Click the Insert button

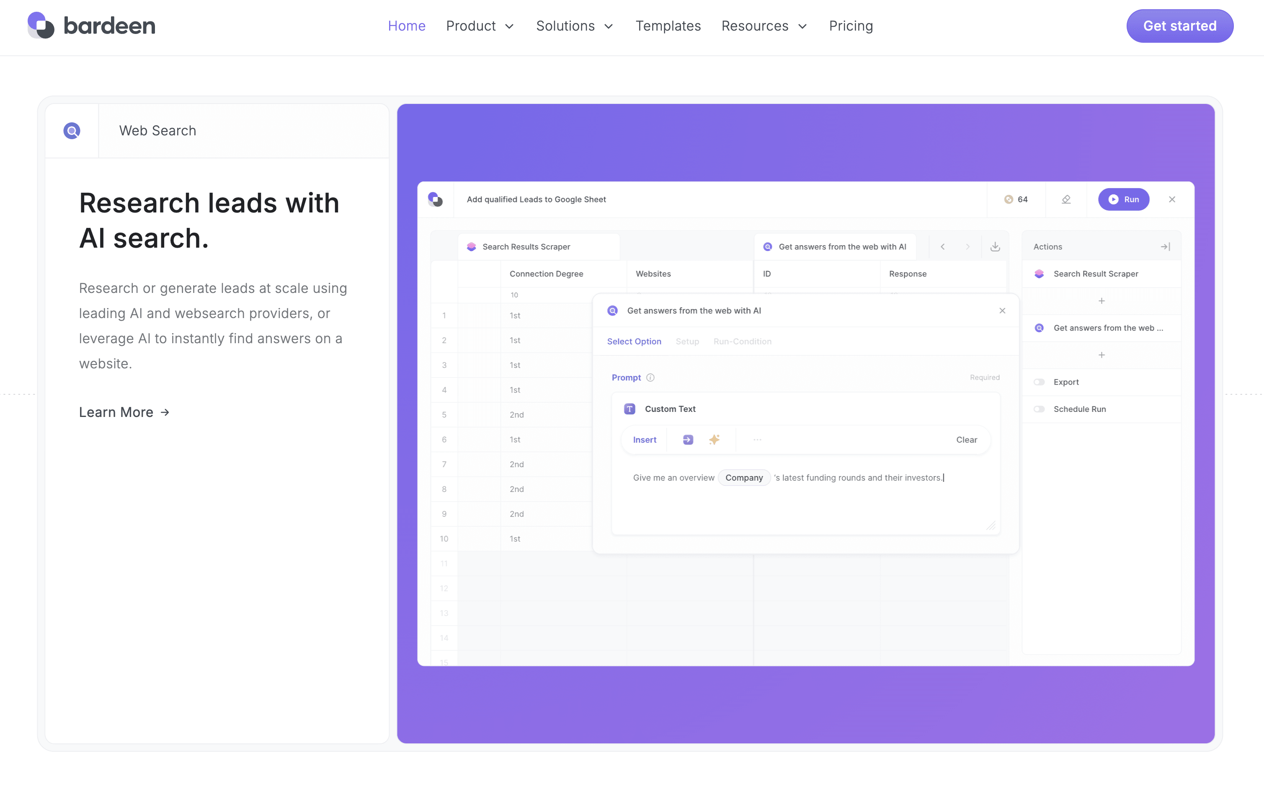[644, 440]
